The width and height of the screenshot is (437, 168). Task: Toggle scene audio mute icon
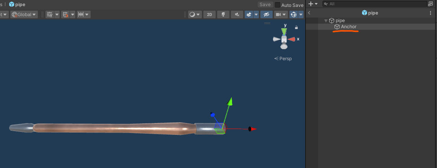point(237,14)
